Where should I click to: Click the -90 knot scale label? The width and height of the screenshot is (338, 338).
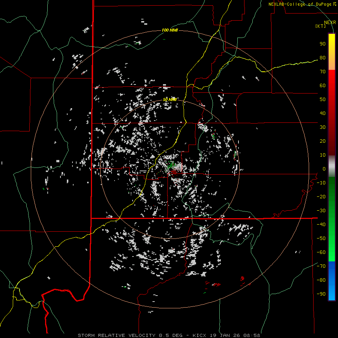coord(321,294)
